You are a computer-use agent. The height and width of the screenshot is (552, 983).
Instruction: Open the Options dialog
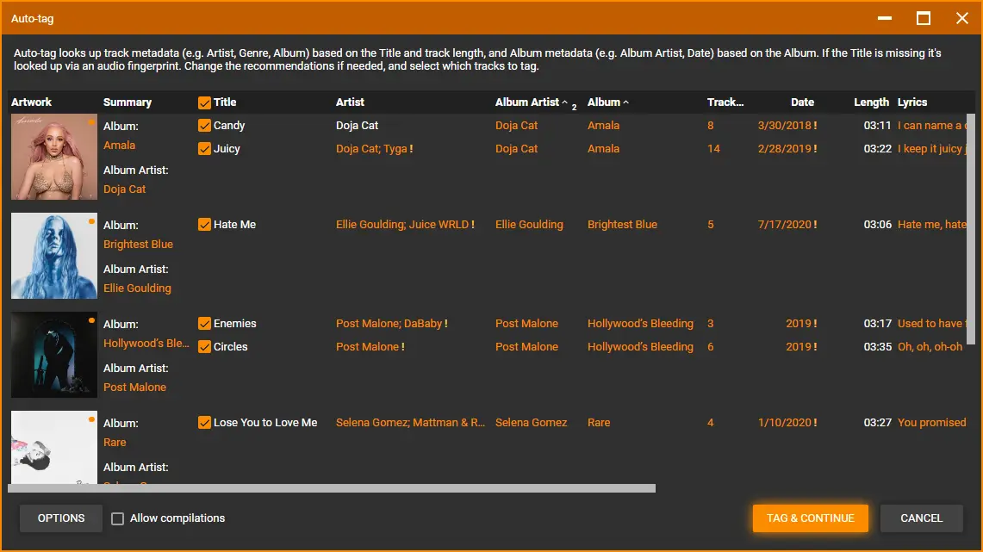pos(60,518)
